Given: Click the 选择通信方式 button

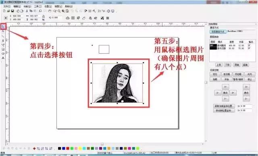Looking at the screenshot, I should 218,31.
